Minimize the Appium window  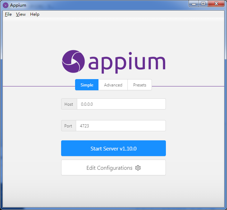click(194, 4)
